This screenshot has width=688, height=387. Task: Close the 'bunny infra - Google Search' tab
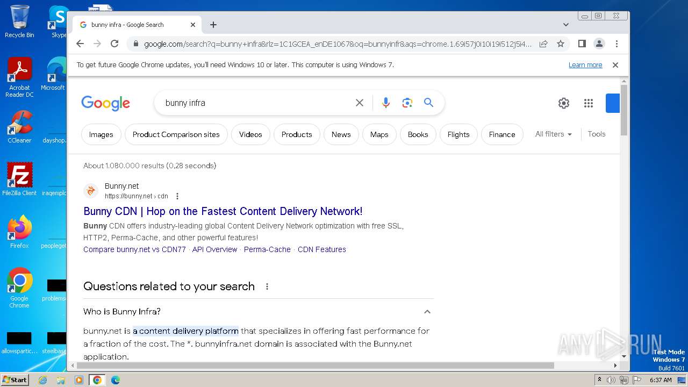click(193, 25)
